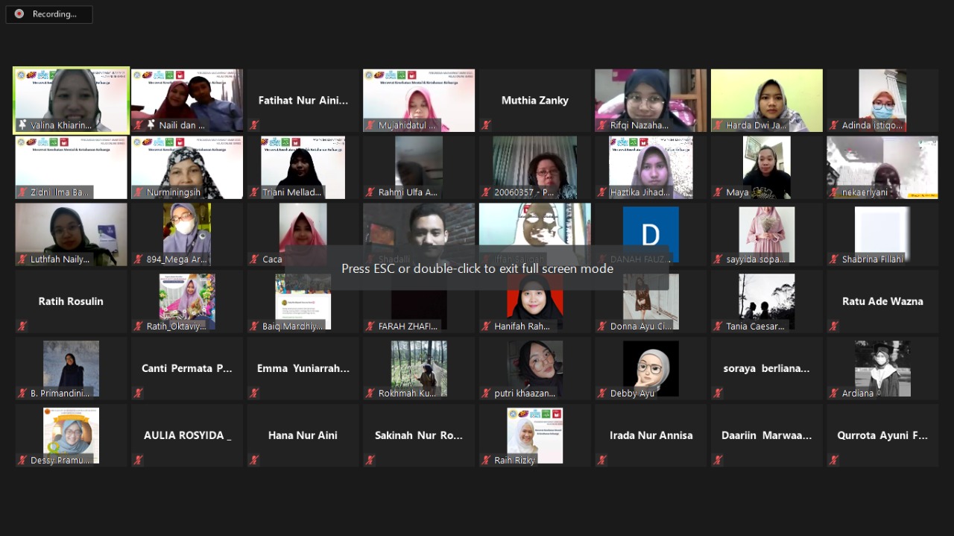Click the muted mic icon on Irada Nur Annisa tile
The image size is (954, 536).
pos(602,461)
